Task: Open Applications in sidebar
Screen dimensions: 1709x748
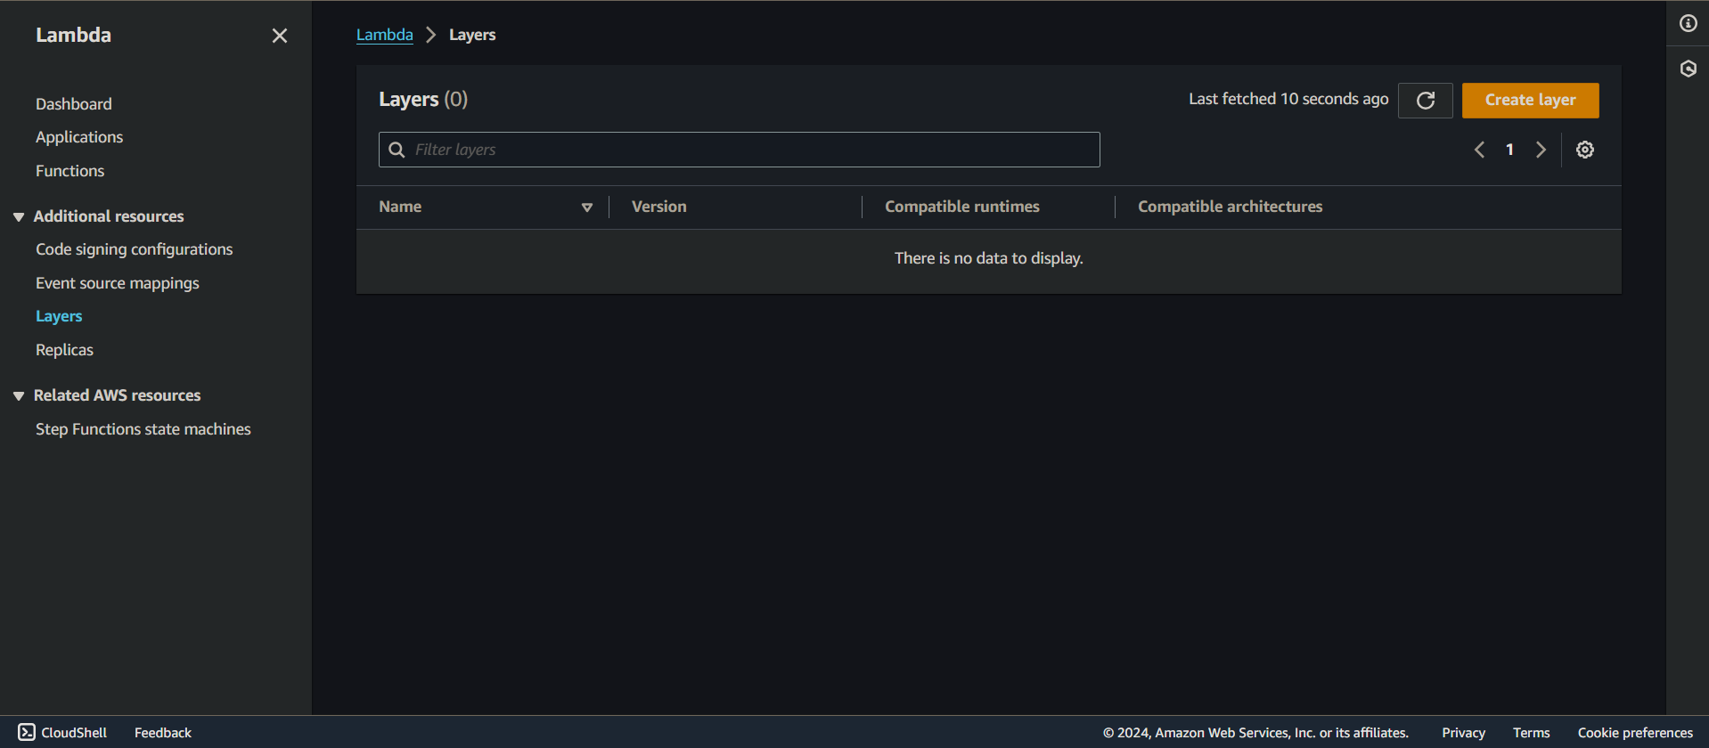Action: pyautogui.click(x=79, y=137)
